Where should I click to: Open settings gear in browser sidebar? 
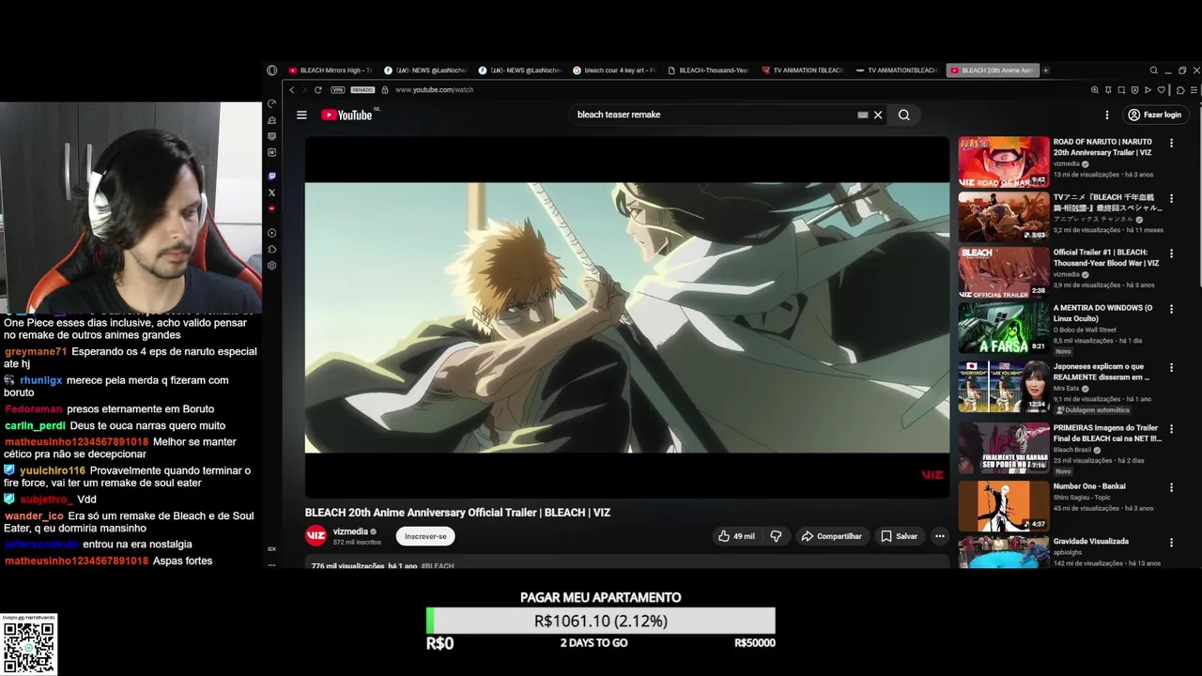click(x=271, y=266)
